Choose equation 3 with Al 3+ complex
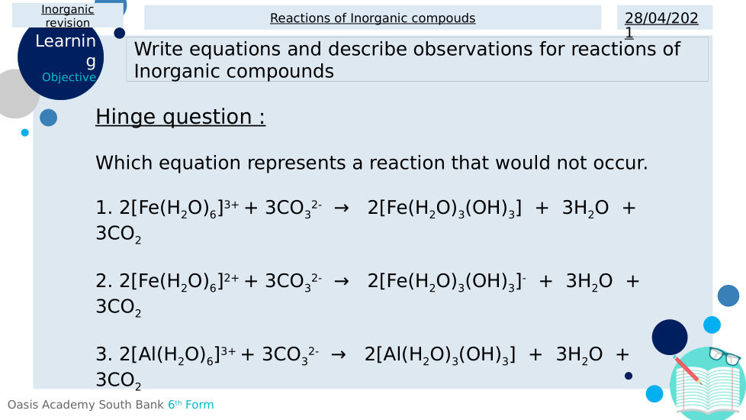The width and height of the screenshot is (746, 420). coord(362,366)
